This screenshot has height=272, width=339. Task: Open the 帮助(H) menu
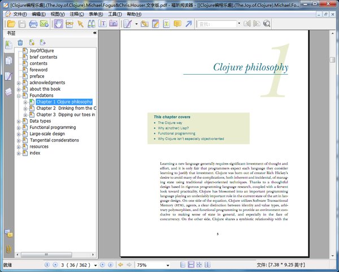(x=134, y=14)
